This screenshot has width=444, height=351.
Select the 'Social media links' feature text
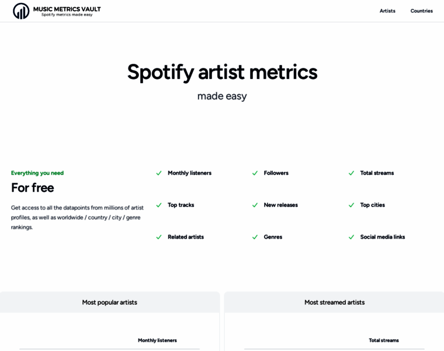click(x=382, y=237)
